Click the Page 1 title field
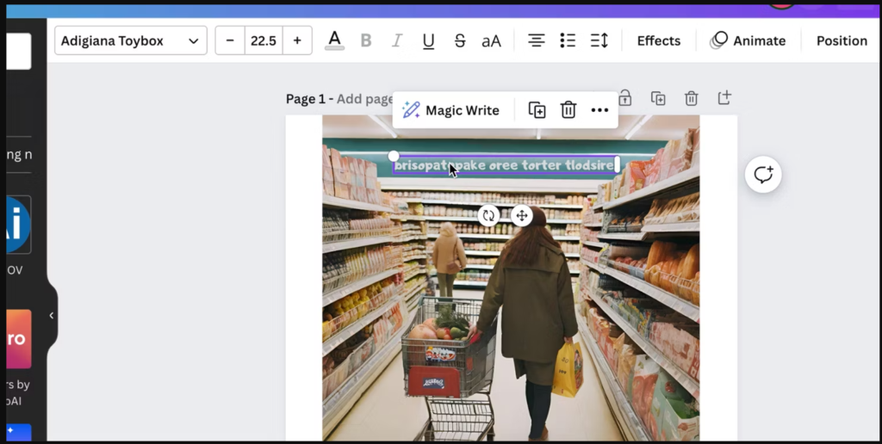 click(x=339, y=99)
